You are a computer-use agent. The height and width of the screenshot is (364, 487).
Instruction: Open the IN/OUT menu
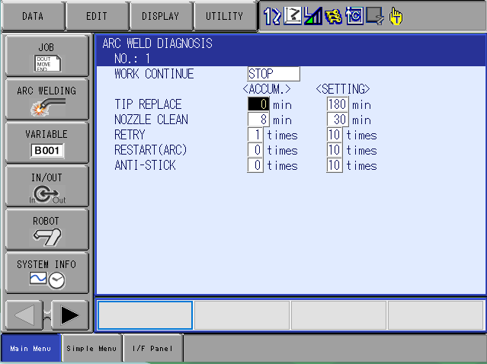click(x=47, y=187)
